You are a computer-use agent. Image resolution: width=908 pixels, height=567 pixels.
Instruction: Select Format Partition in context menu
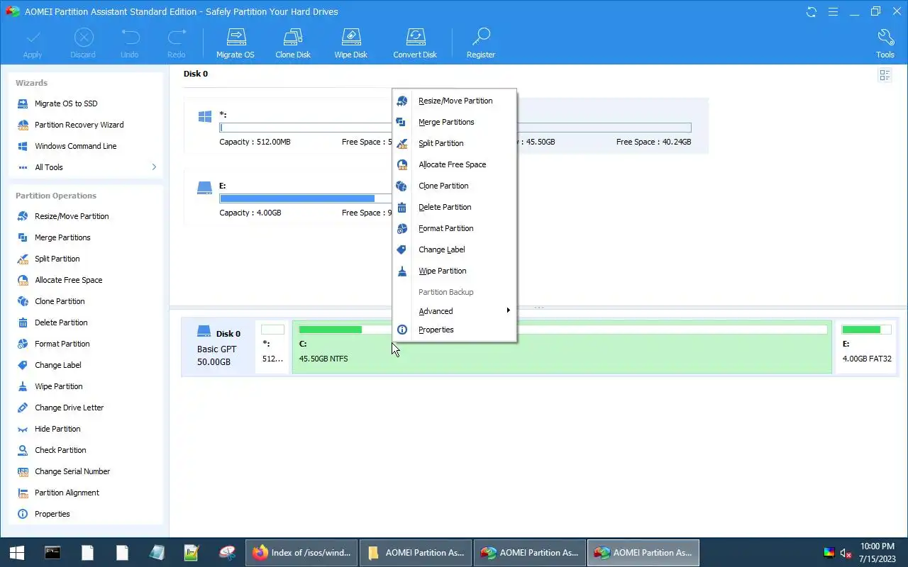tap(454, 228)
